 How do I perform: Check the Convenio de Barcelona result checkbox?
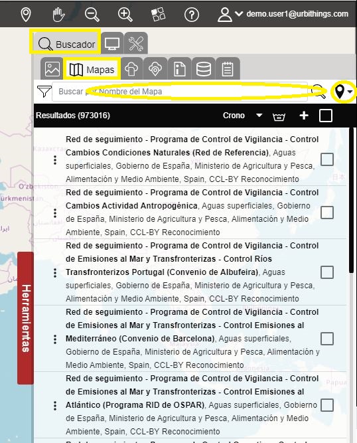click(327, 339)
